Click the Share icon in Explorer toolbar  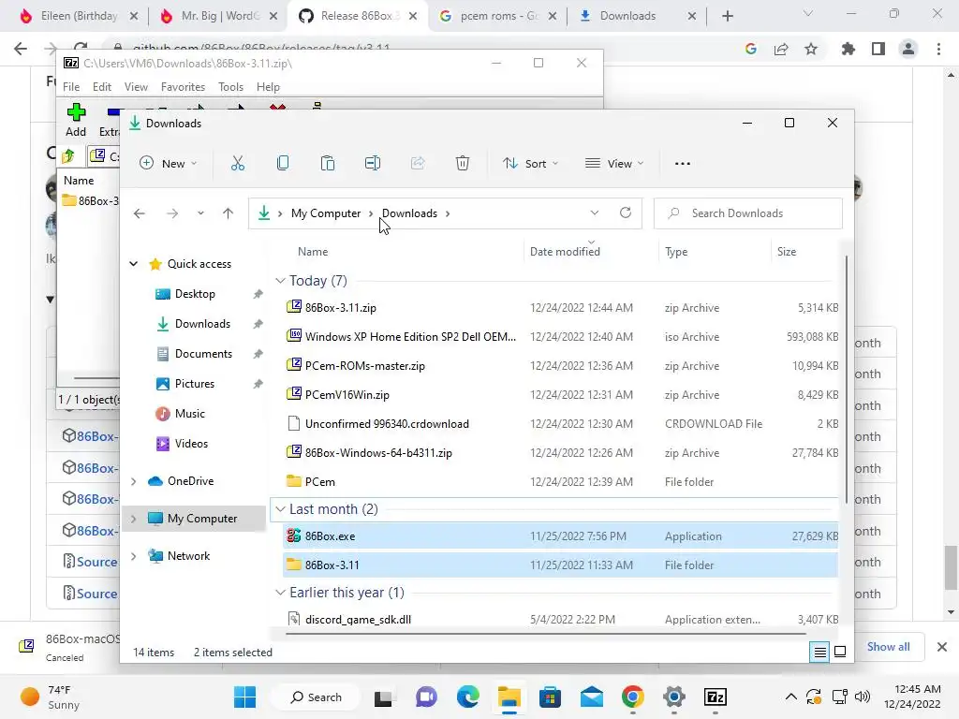418,163
